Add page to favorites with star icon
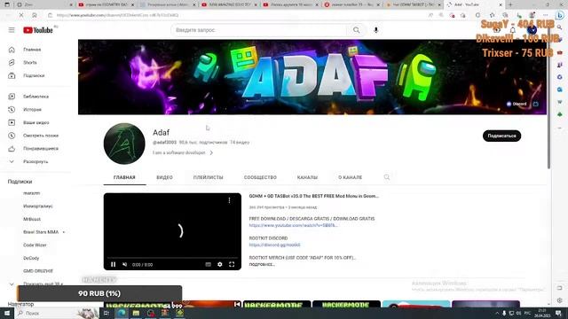Screen dimensions: 568x319 (492, 15)
